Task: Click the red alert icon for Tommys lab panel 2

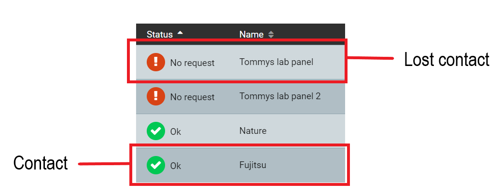Action: (x=156, y=96)
